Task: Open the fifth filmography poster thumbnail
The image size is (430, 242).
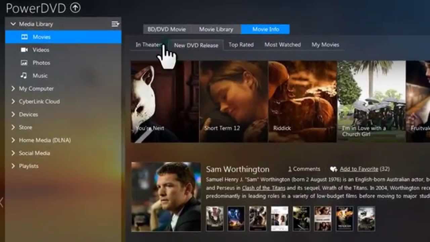Action: coord(301,218)
